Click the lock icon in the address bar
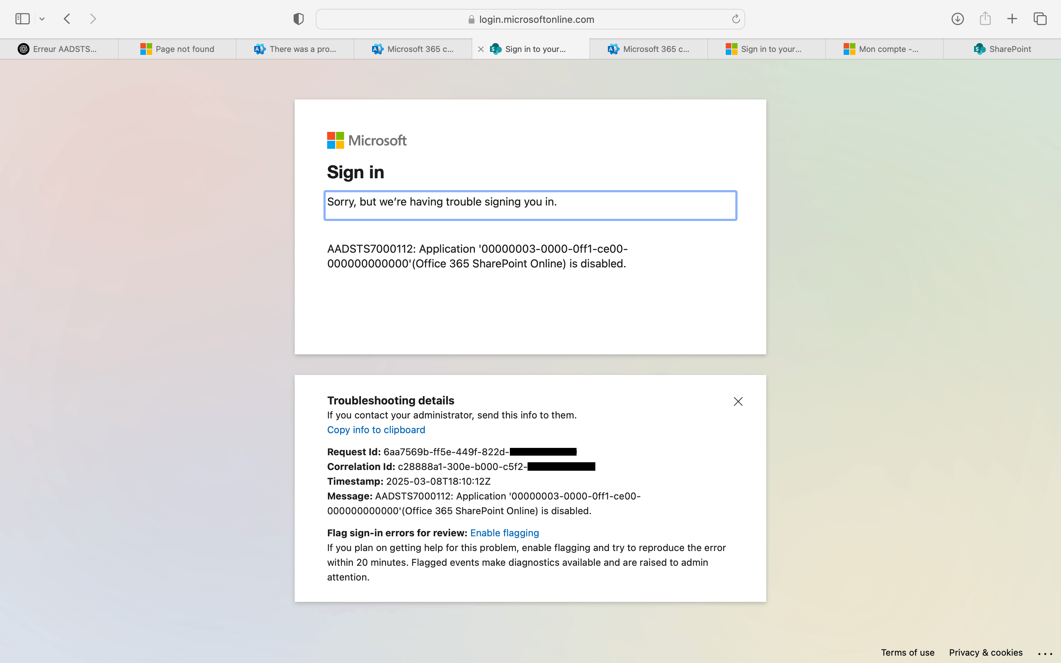 (471, 19)
